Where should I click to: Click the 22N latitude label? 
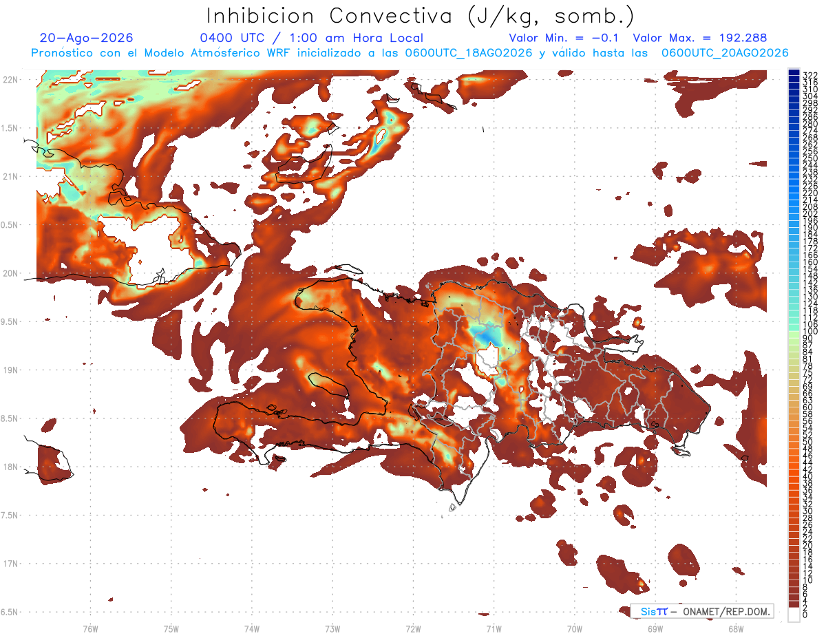(x=10, y=80)
